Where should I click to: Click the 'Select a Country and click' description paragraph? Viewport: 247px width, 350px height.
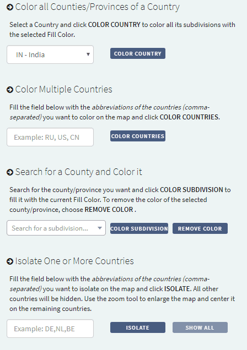(122, 30)
